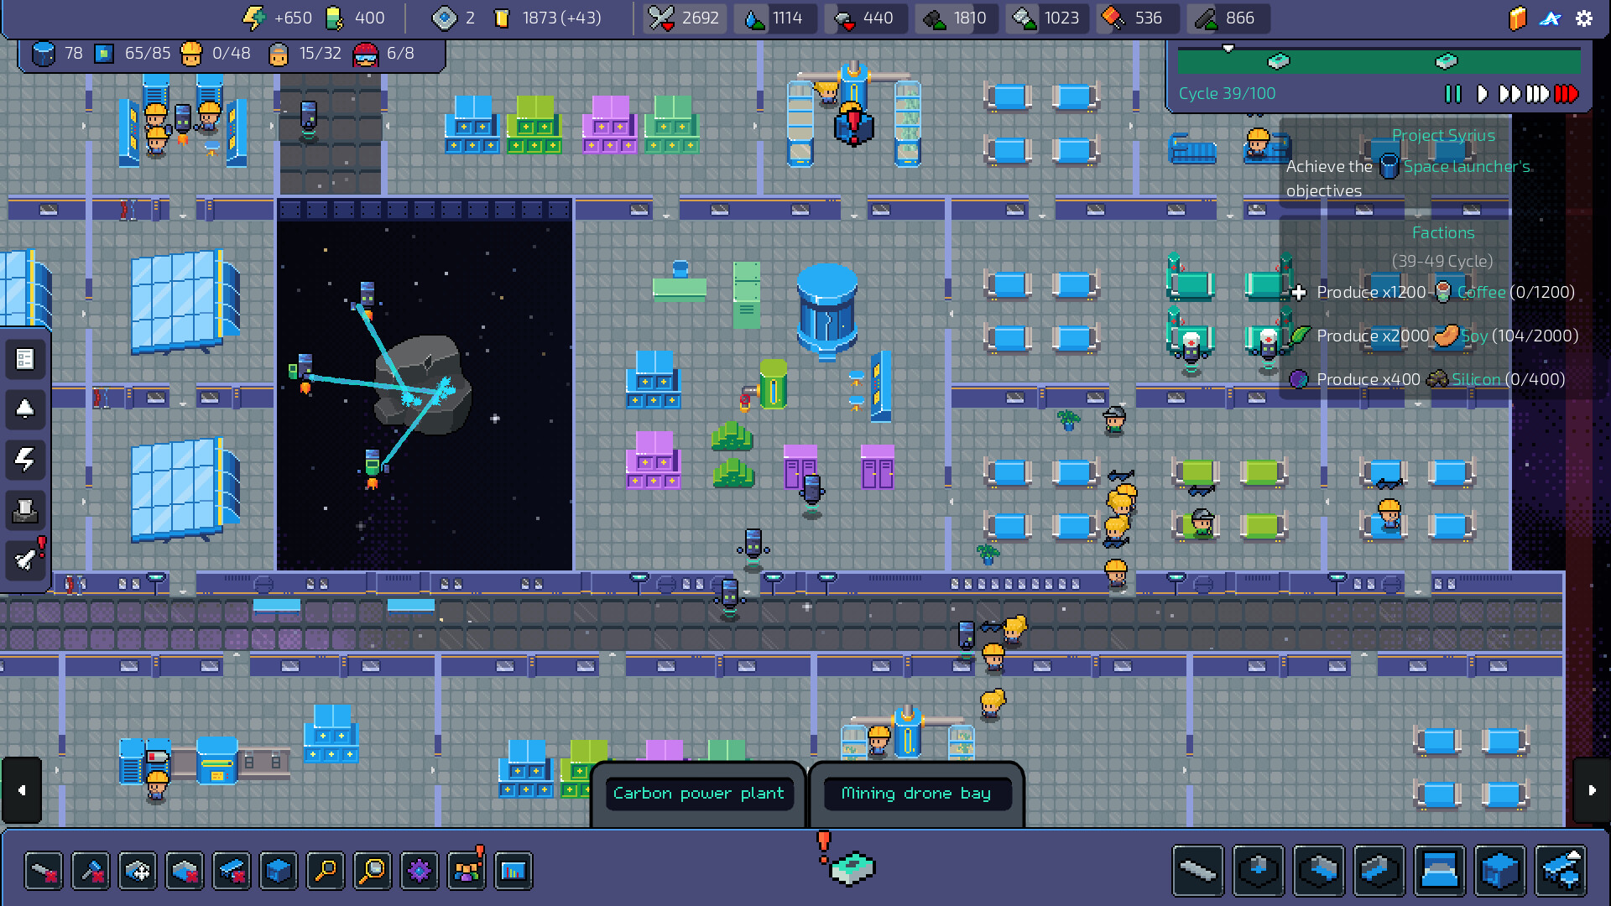Select the move object tool
1611x906 pixels.
click(138, 871)
